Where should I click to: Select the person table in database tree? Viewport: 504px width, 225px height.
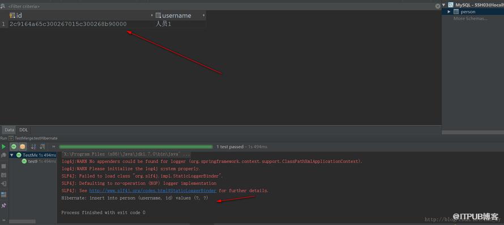coord(468,12)
